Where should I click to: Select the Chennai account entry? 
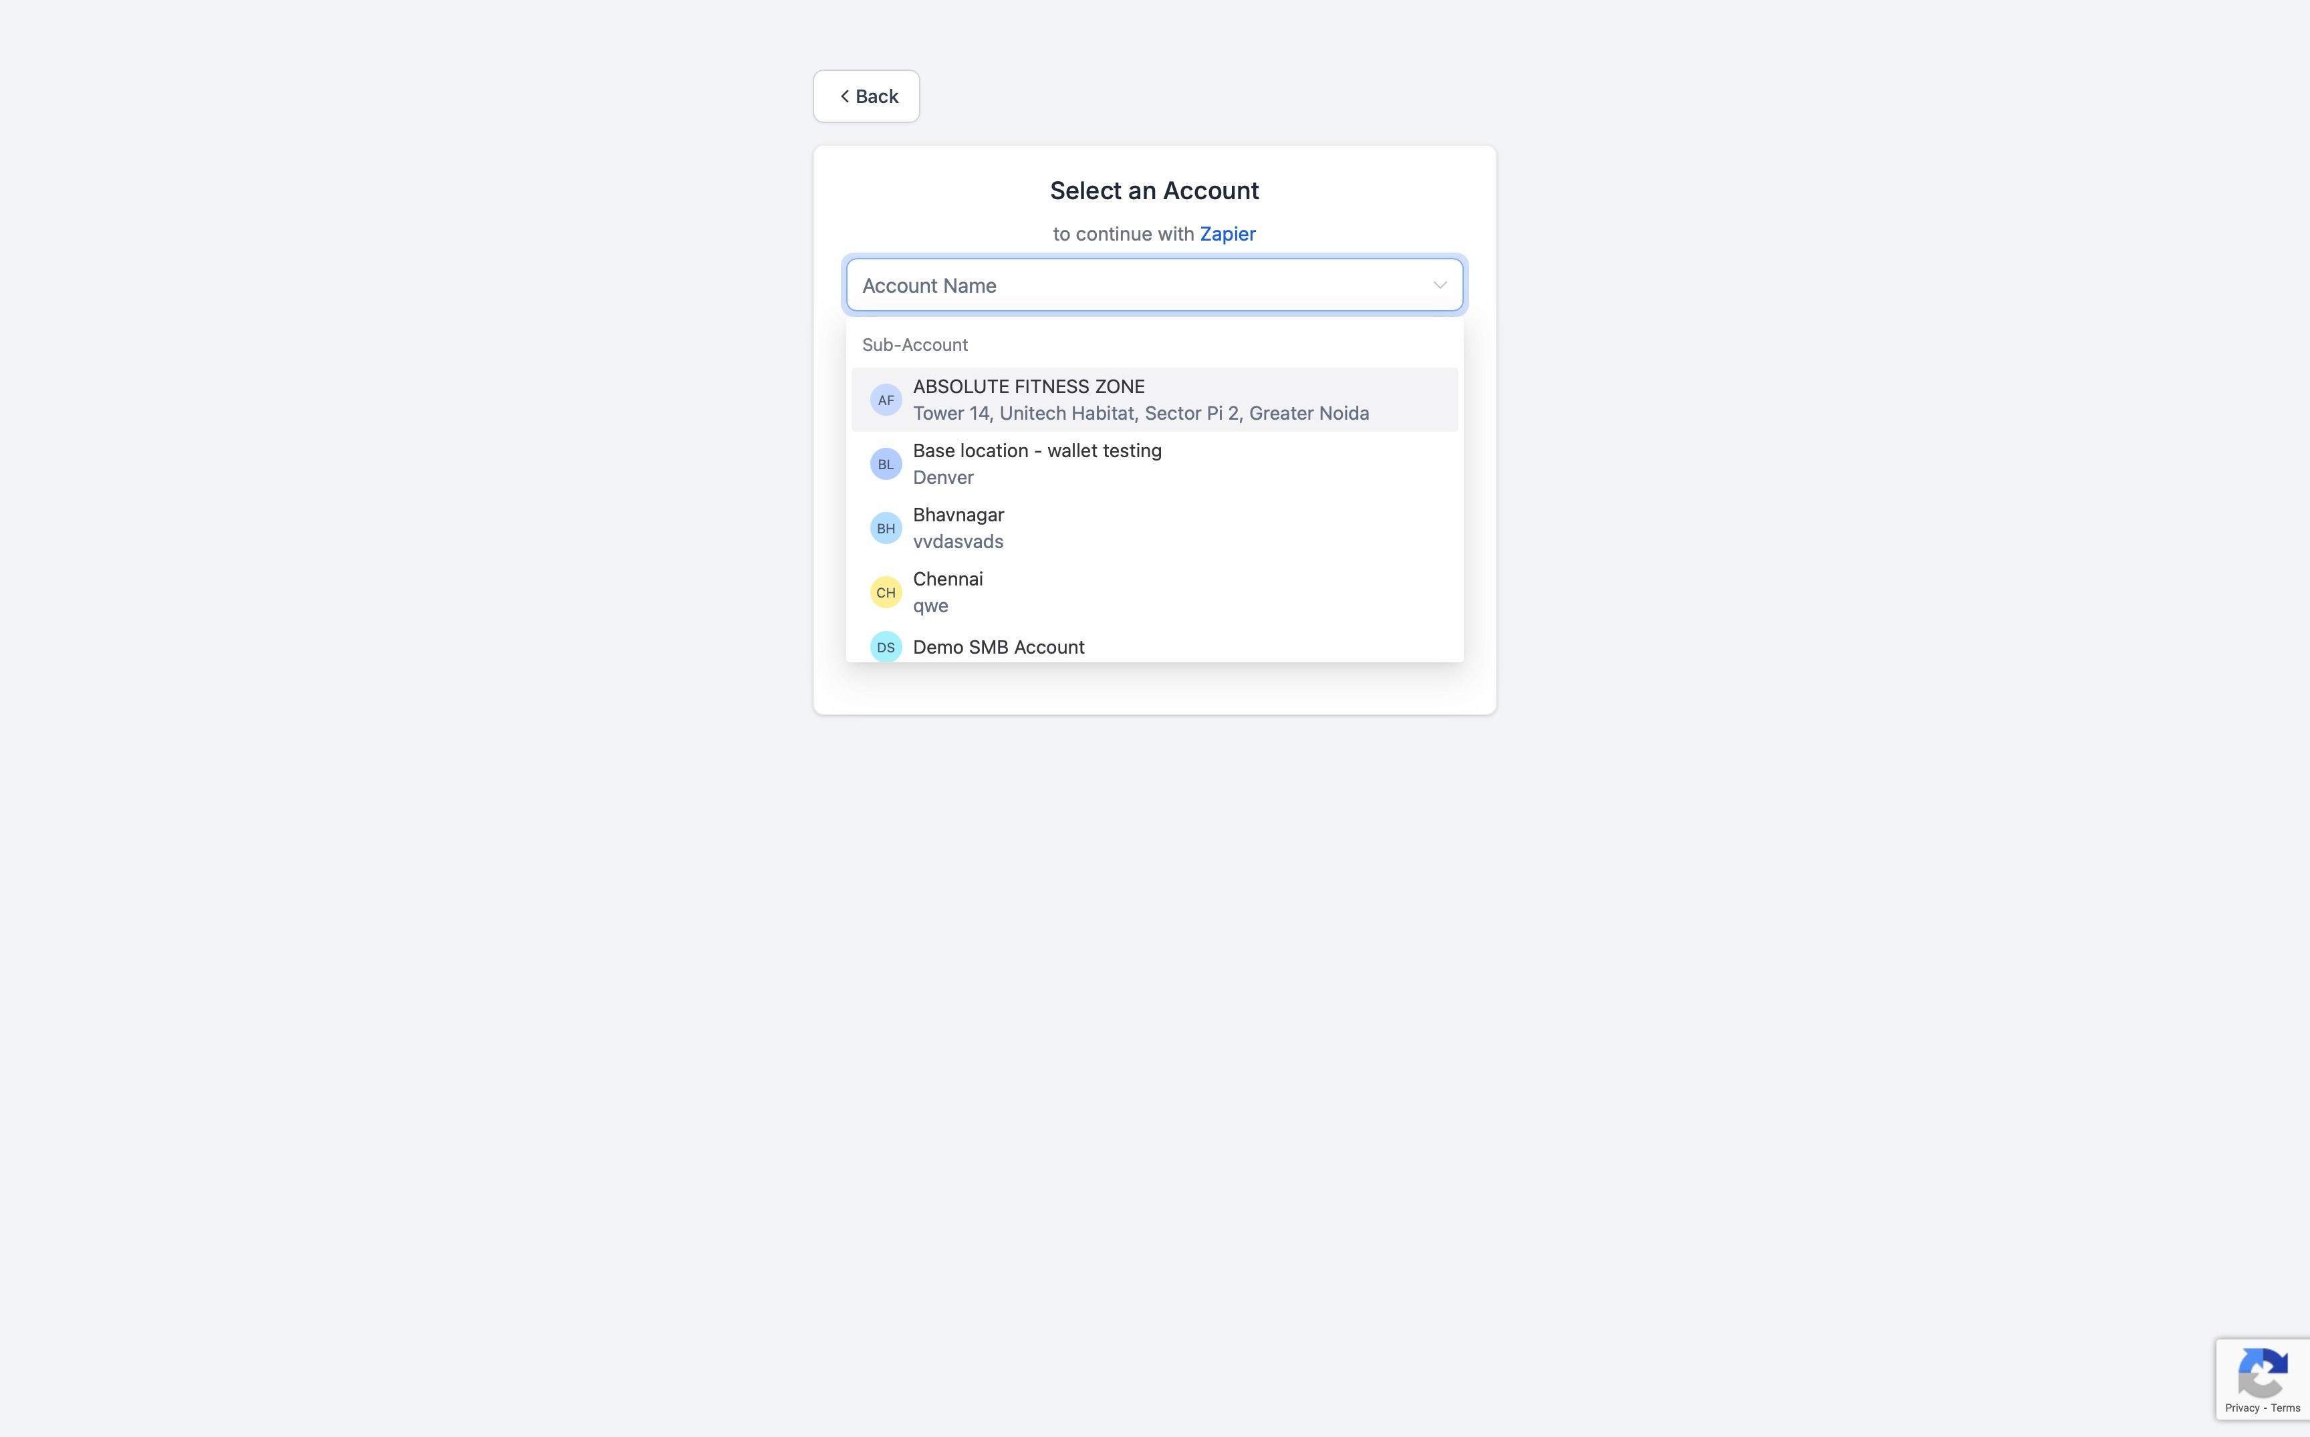(947, 579)
